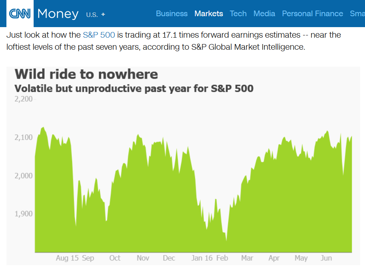Click the CNN logo icon

[20, 14]
